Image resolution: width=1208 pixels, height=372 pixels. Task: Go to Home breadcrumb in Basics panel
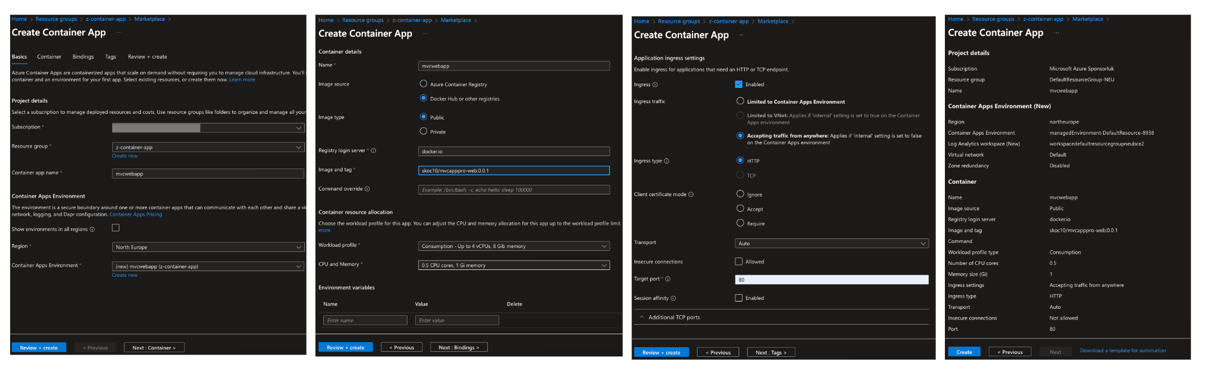click(19, 19)
